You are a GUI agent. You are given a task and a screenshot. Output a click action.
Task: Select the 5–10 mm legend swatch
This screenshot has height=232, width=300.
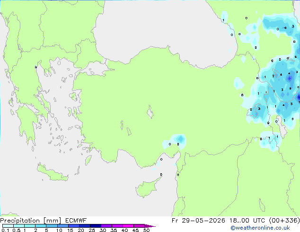(x=52, y=226)
